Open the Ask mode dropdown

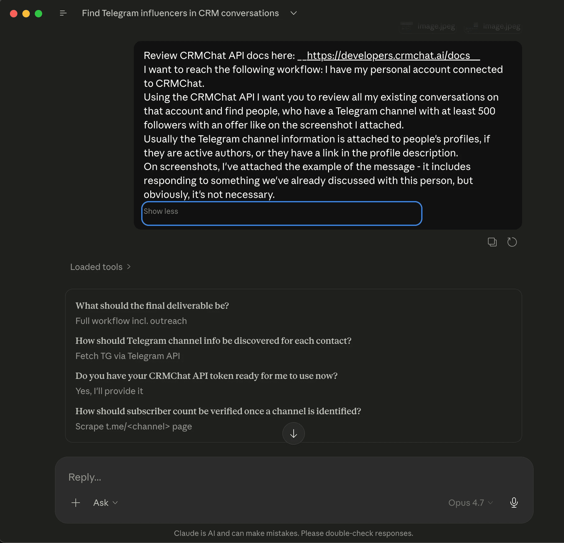tap(105, 503)
